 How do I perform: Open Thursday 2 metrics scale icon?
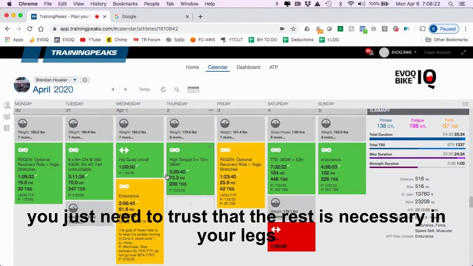click(174, 123)
